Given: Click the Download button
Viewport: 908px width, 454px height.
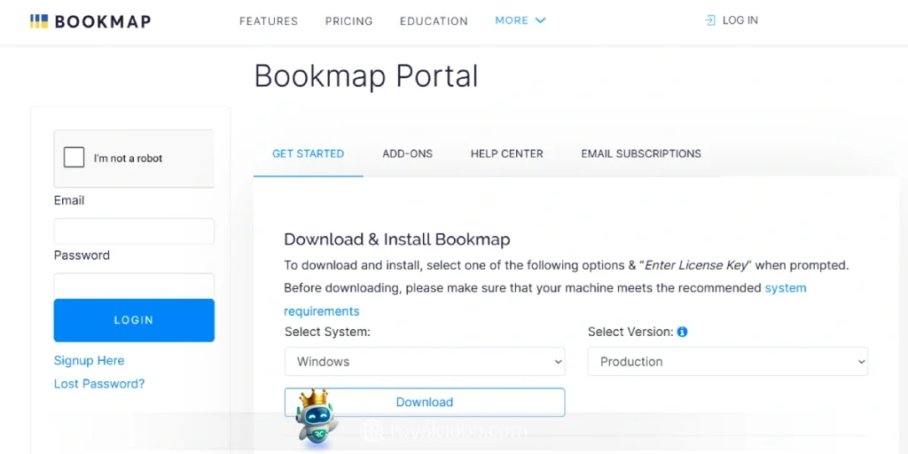Looking at the screenshot, I should pos(425,402).
